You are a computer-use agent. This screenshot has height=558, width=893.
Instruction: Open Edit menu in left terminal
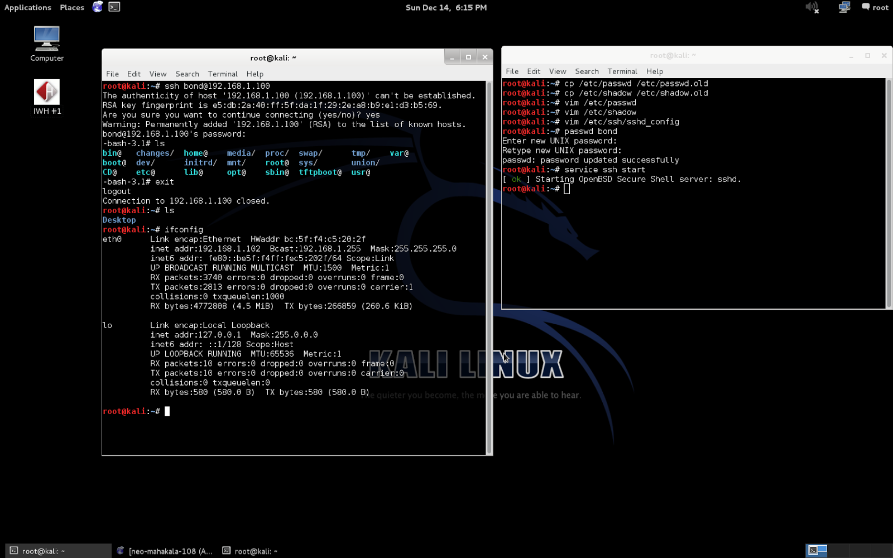pos(134,74)
